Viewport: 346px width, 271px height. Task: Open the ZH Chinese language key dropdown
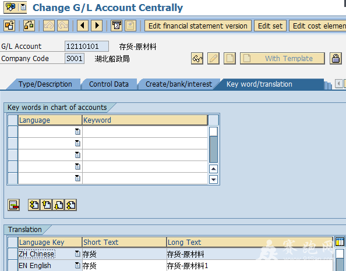[x=77, y=254]
